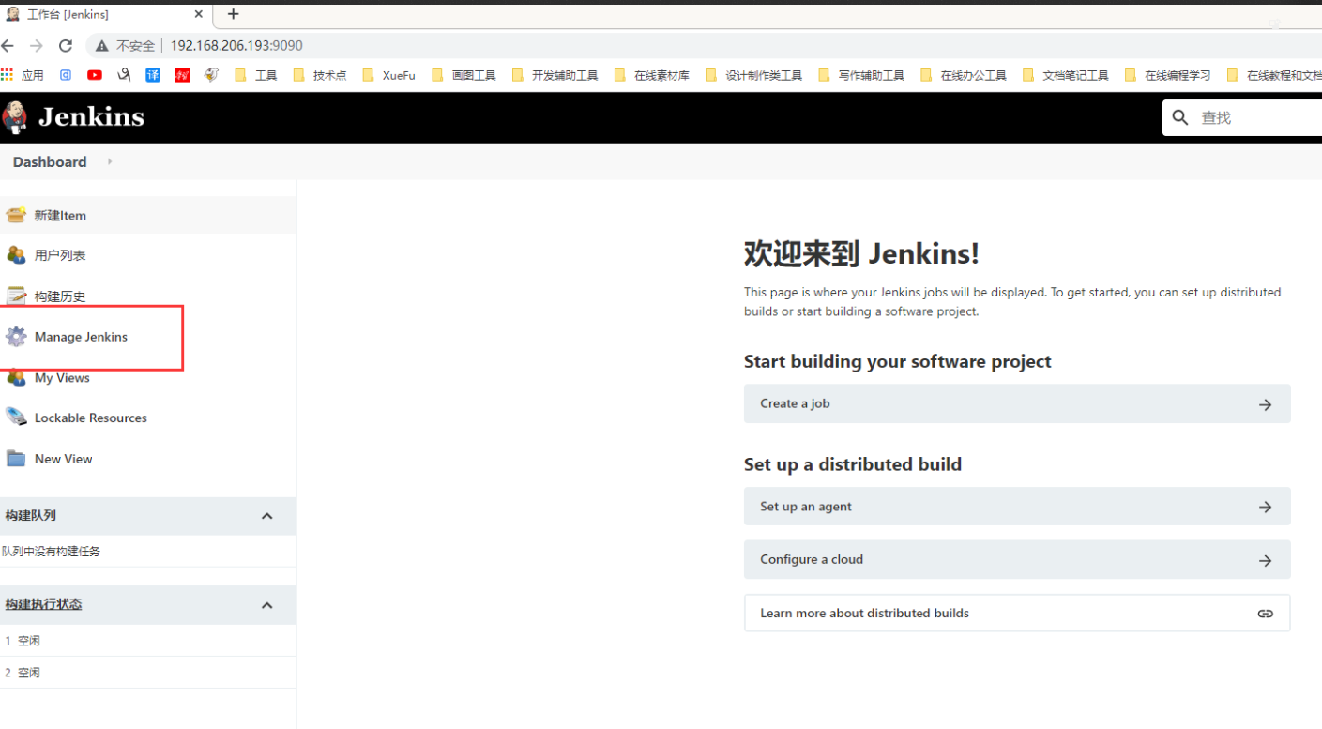Open the 新建Item box icon
1322x729 pixels.
(16, 215)
